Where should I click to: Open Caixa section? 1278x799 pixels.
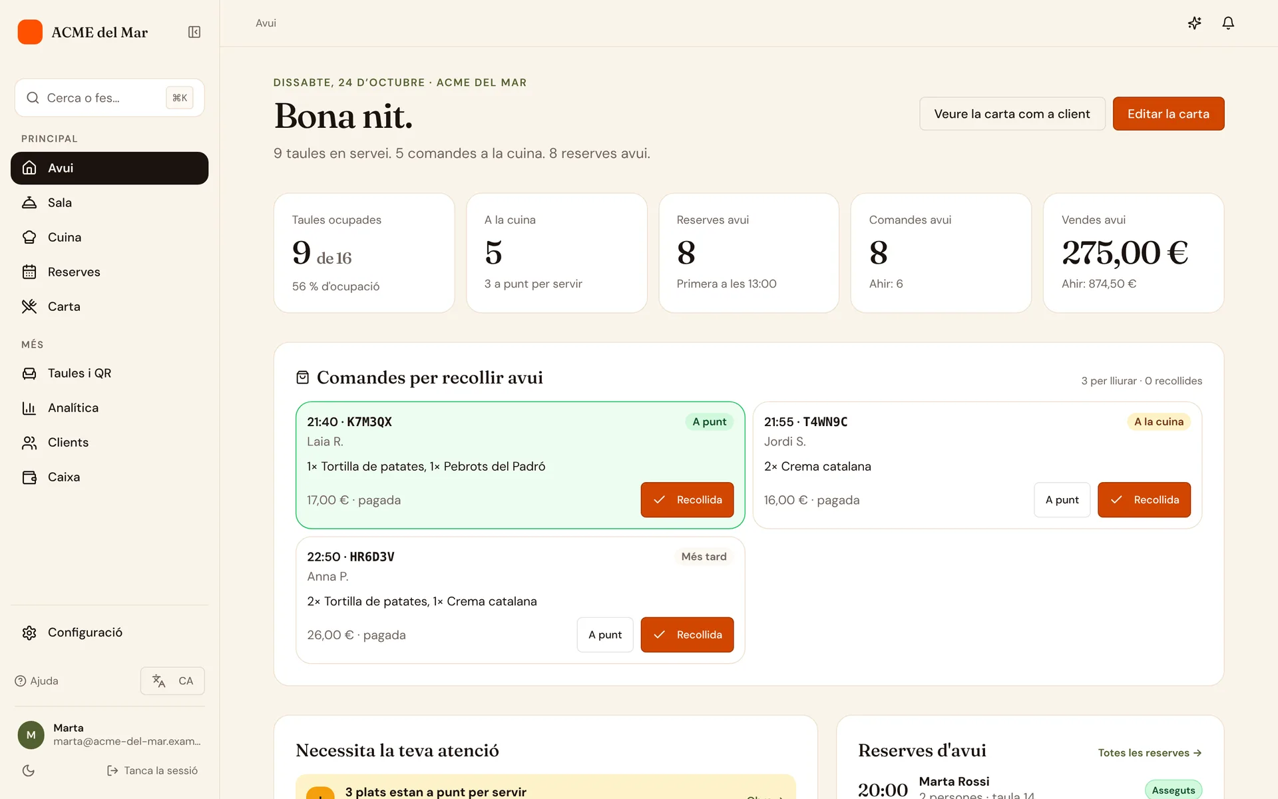[x=109, y=477]
